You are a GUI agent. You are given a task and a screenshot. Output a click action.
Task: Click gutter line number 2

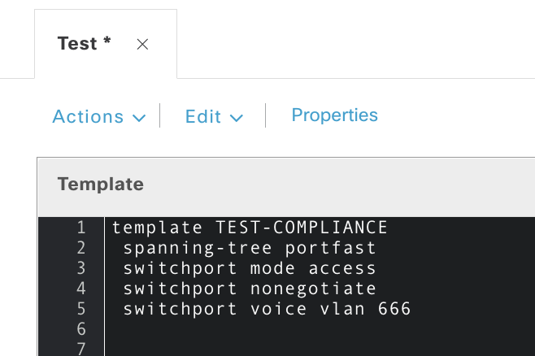(x=80, y=247)
